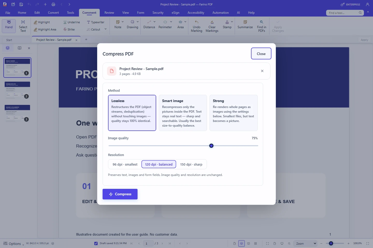Screen dimensions: 373x248
Task: Close the thumbnails side panel
Action: tap(29, 48)
